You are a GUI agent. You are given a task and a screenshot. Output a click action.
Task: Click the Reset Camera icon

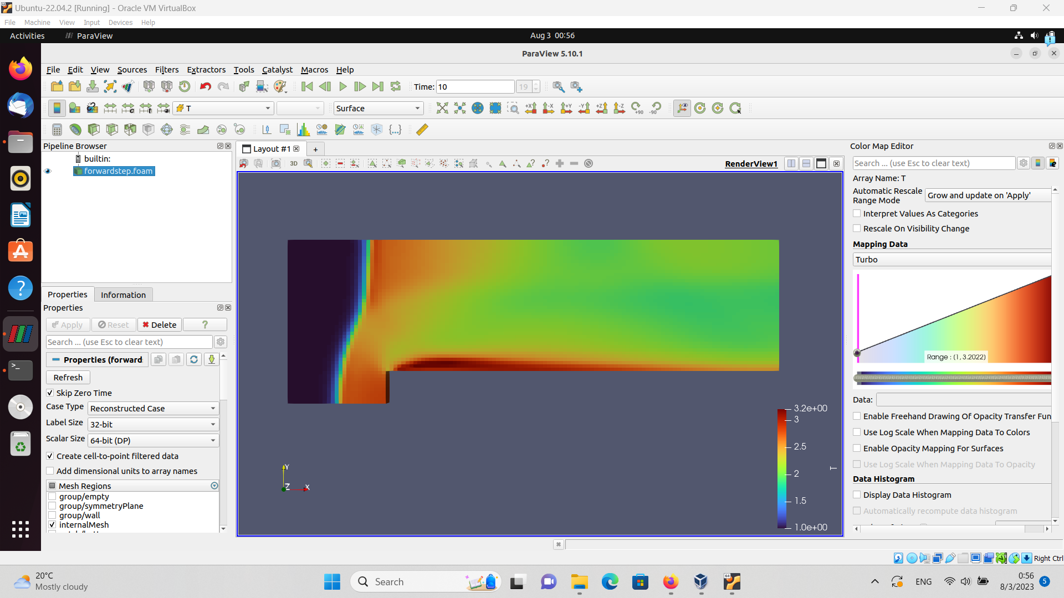[x=442, y=109]
